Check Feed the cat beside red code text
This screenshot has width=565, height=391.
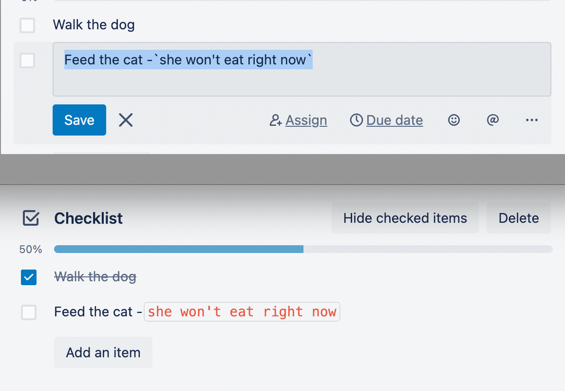click(x=28, y=312)
